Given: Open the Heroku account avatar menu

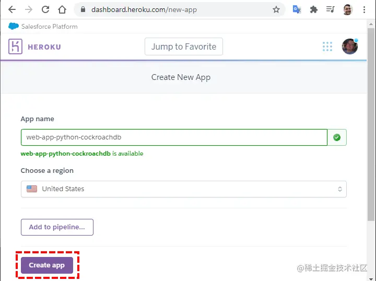Looking at the screenshot, I should (349, 46).
